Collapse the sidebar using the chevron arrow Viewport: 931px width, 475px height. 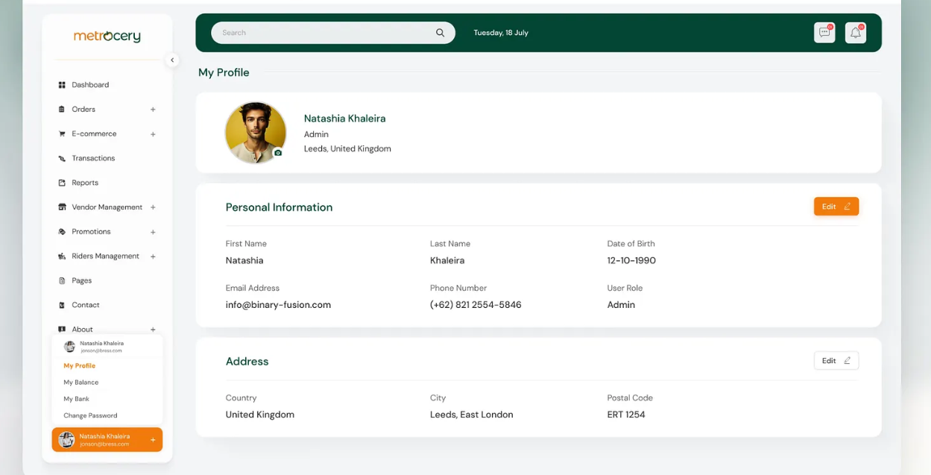[172, 60]
